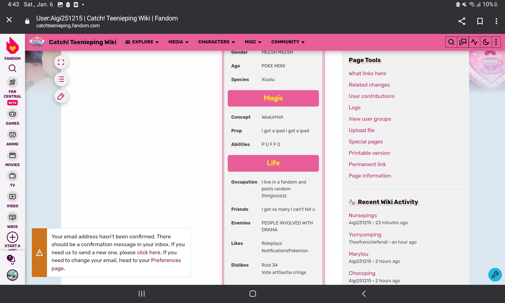Viewport: 505px width, 303px height.
Task: Click the user avatar thumbnail
Action: click(12, 275)
